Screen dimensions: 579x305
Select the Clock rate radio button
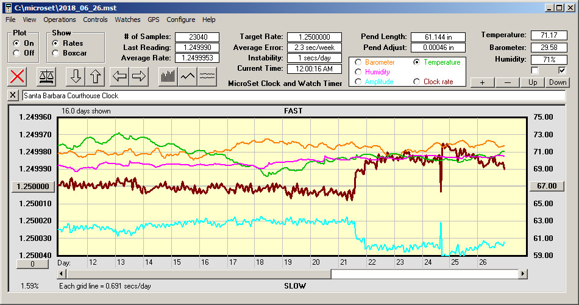click(x=416, y=82)
